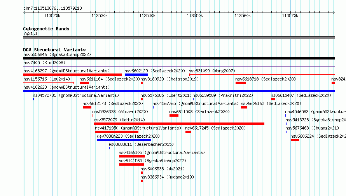Click the 113560k ruler position
The image size is (346, 196).
(x=243, y=16)
